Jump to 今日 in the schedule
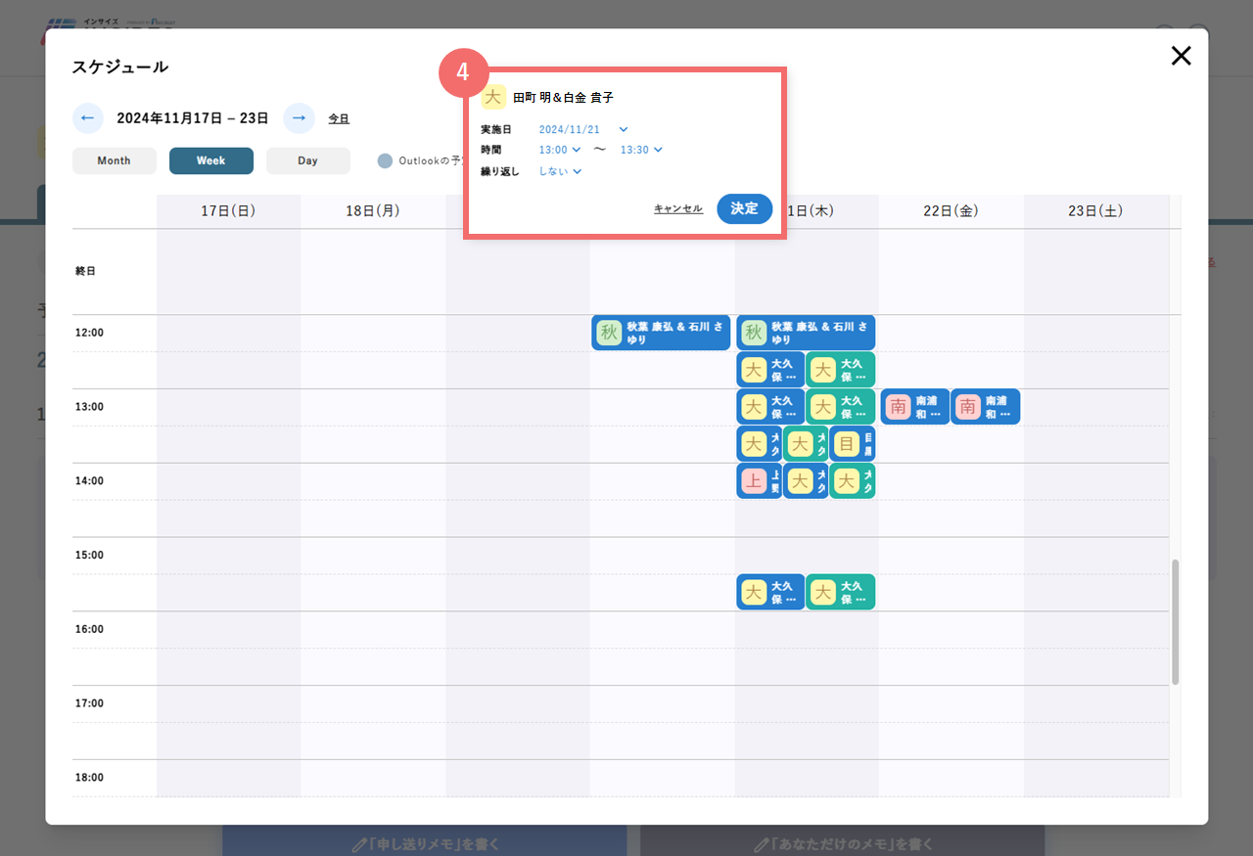 (339, 118)
